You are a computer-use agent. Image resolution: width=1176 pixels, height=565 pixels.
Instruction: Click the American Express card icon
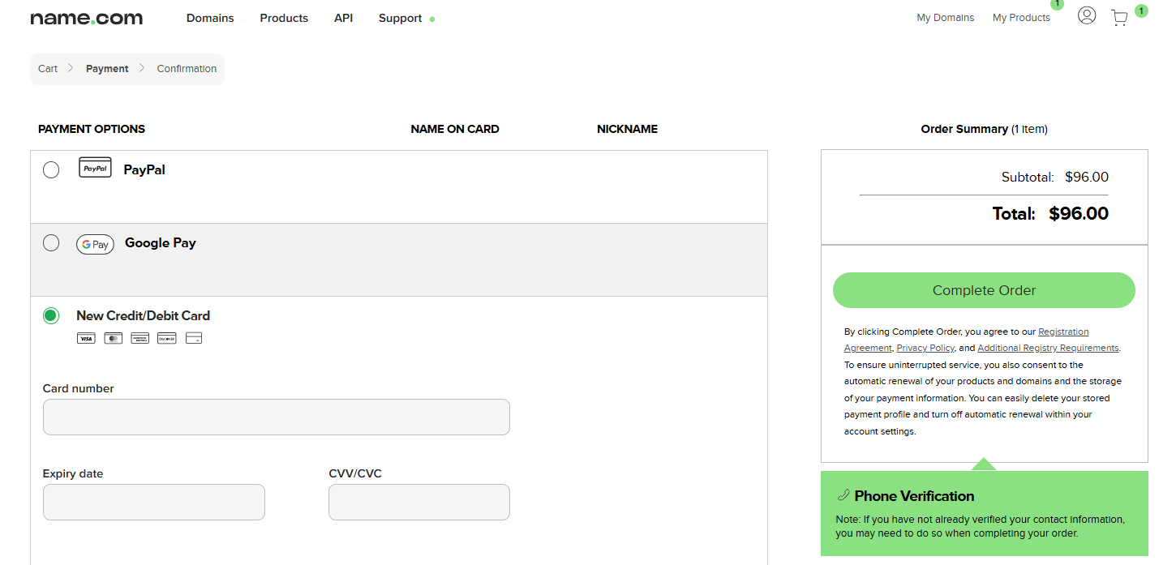(139, 338)
